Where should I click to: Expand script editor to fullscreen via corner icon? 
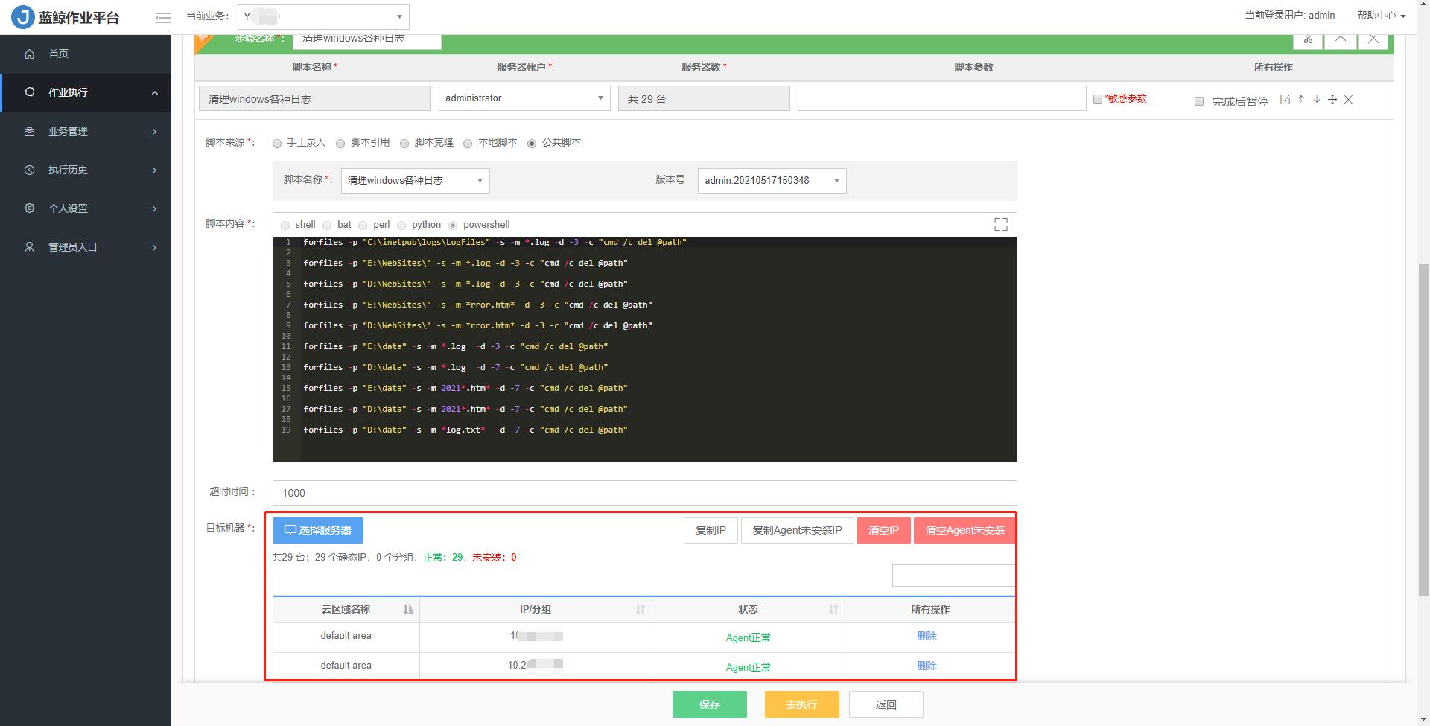(x=1001, y=223)
